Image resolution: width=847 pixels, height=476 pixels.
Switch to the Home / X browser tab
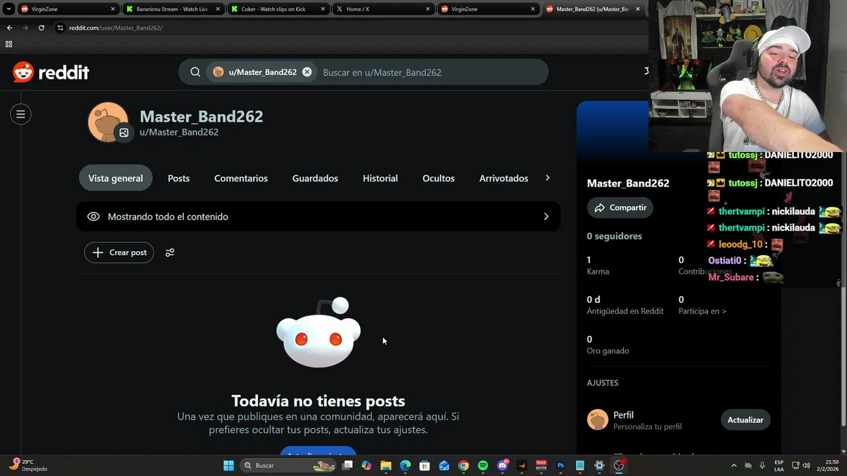[382, 9]
